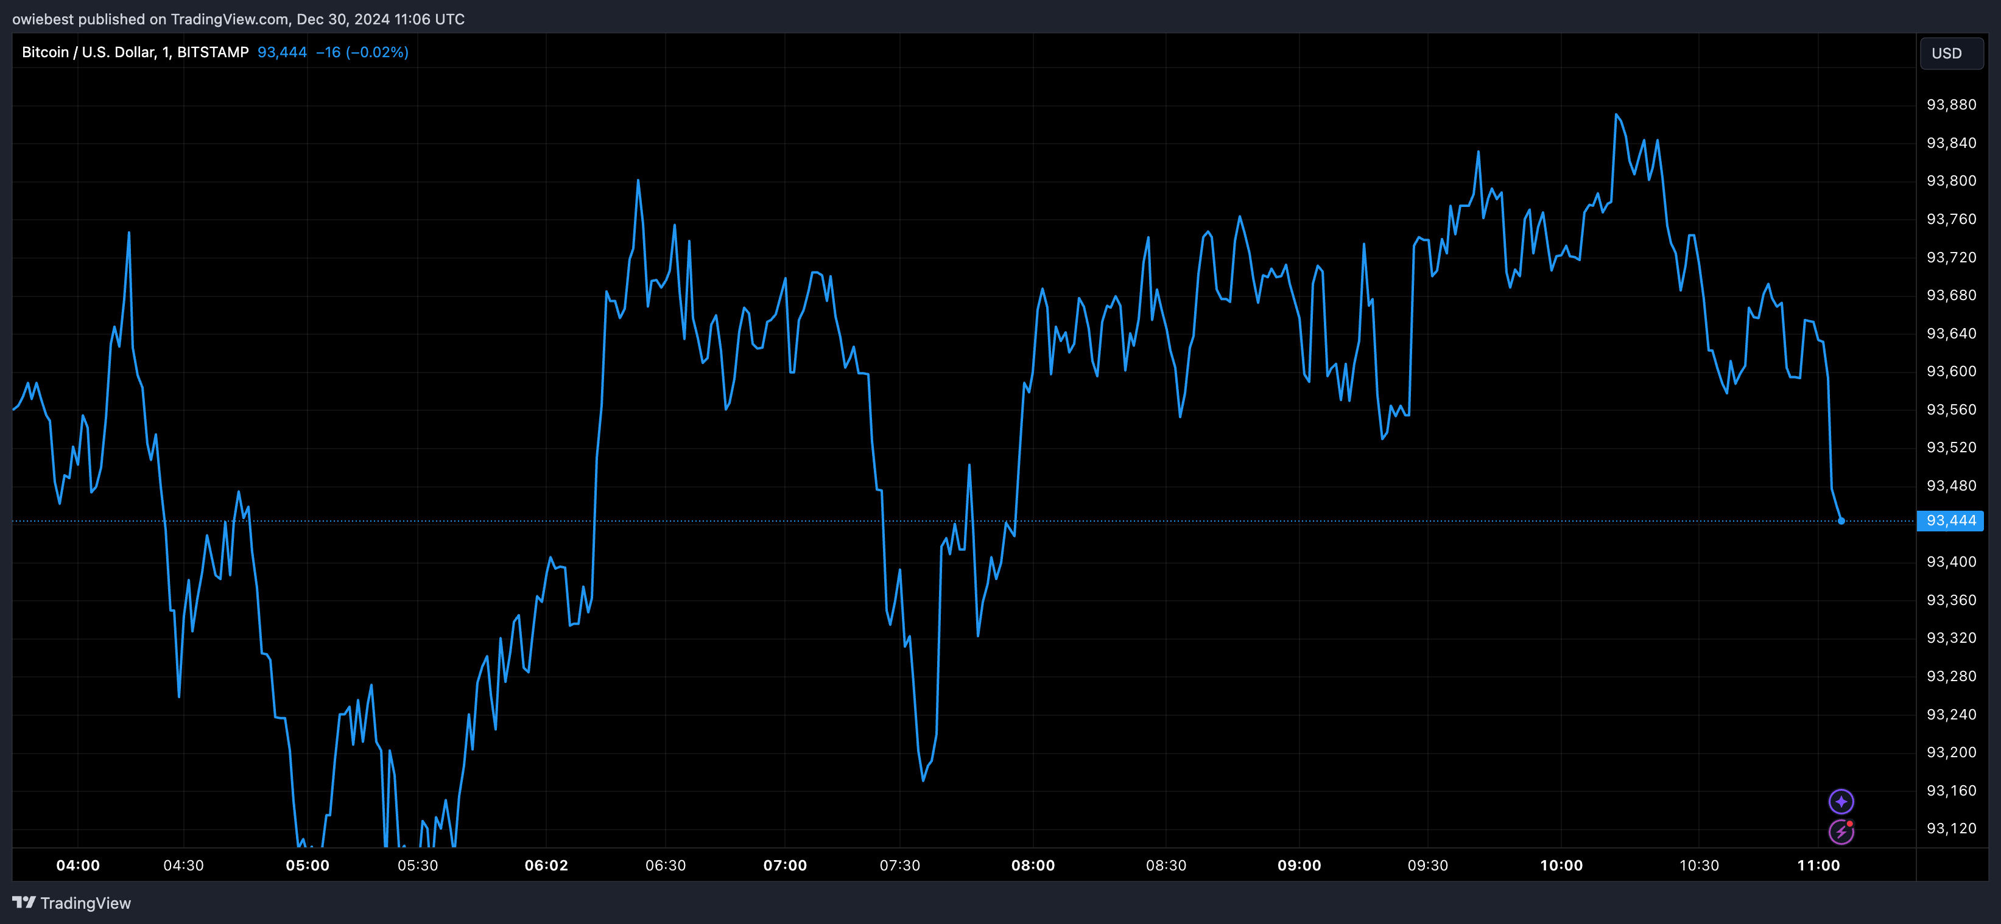The image size is (2001, 924).
Task: Click the Bitcoin / U.S. Dollar symbol title
Action: pos(135,52)
